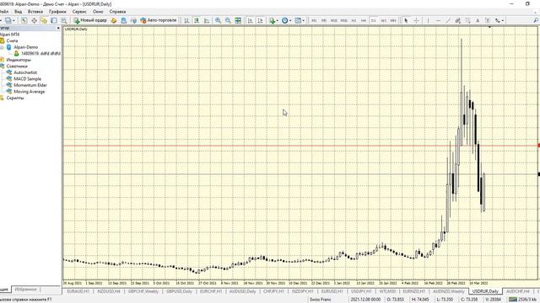Select the D1 timeframe
The image size is (540, 303).
[373, 20]
